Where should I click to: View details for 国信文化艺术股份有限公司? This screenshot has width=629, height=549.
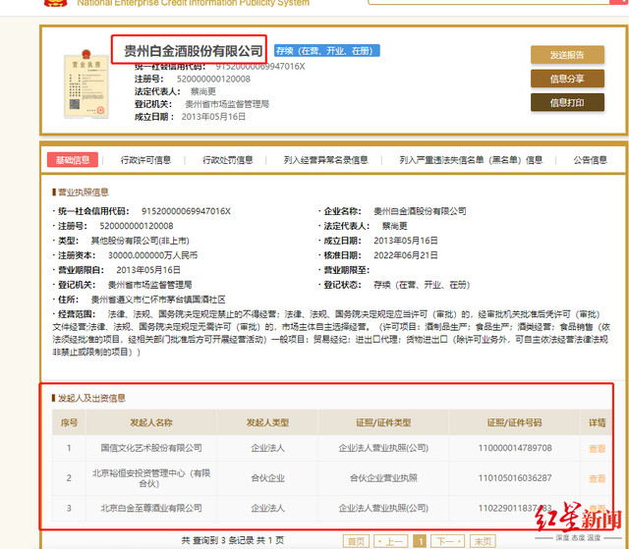pos(597,449)
